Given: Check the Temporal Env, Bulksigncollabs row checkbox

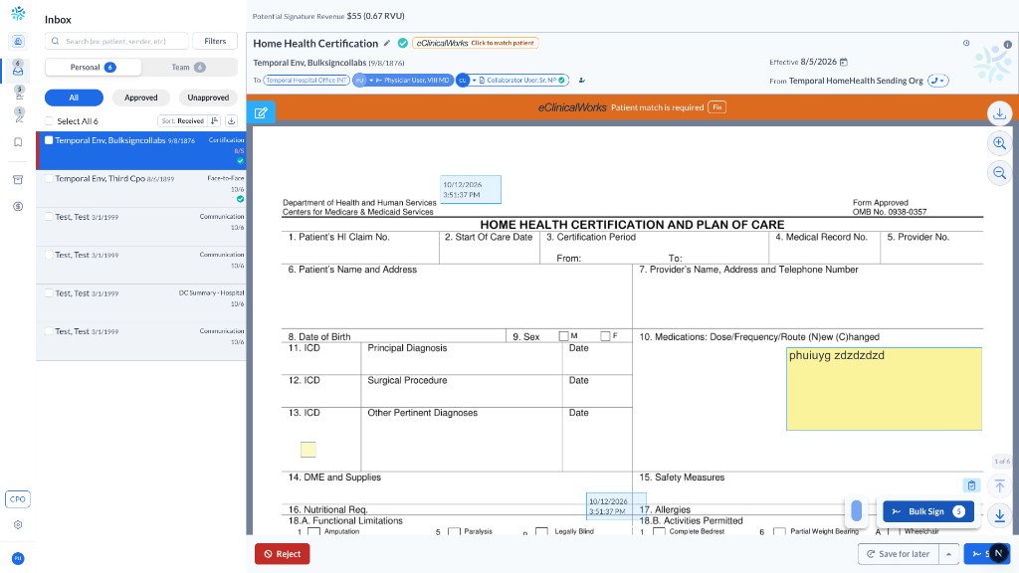Looking at the screenshot, I should click(x=49, y=139).
